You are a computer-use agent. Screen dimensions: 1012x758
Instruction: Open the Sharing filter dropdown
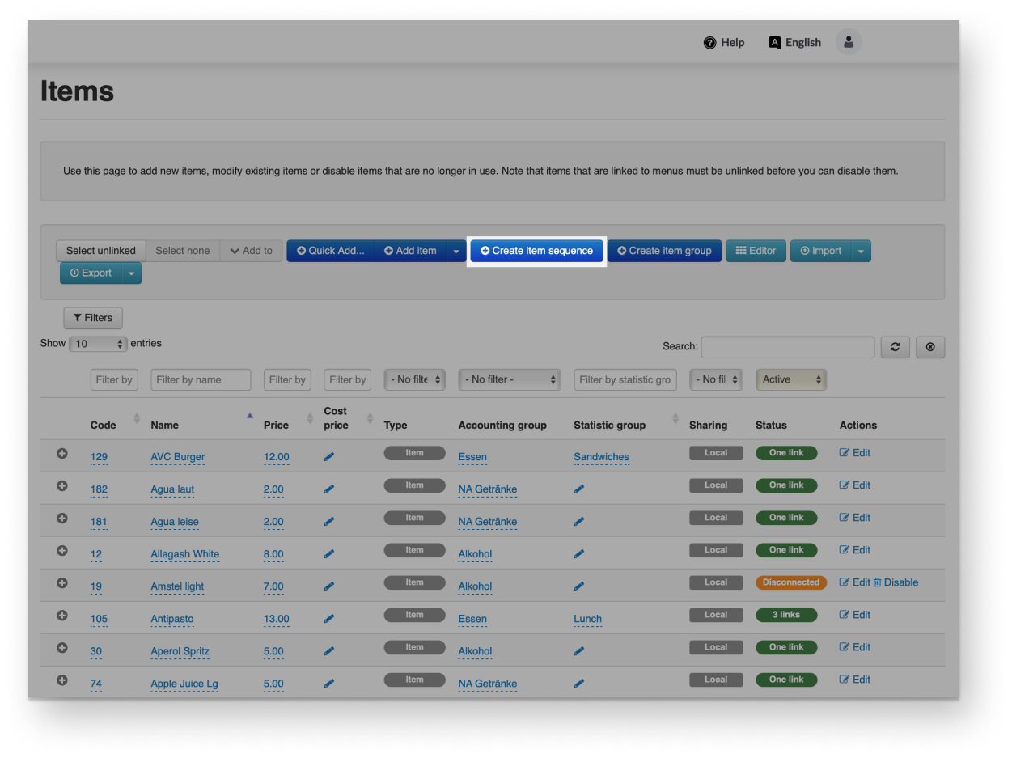(716, 379)
